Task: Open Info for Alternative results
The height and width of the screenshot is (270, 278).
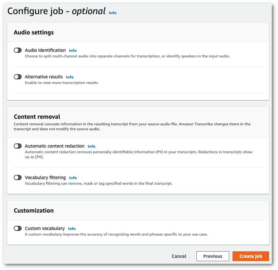Action: (x=70, y=77)
